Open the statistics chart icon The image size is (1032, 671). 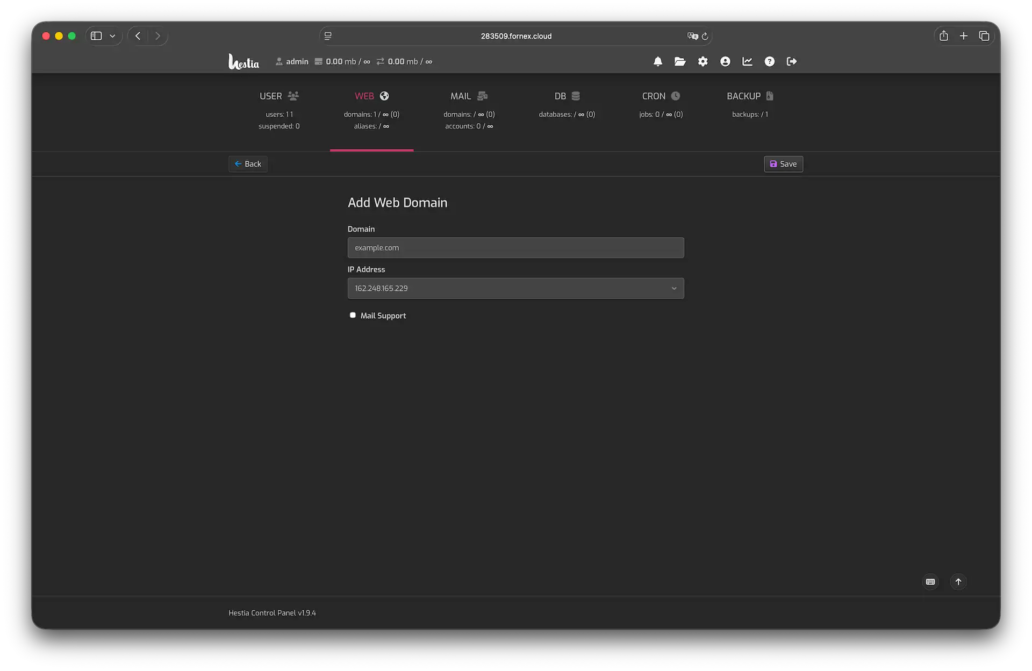pos(747,62)
